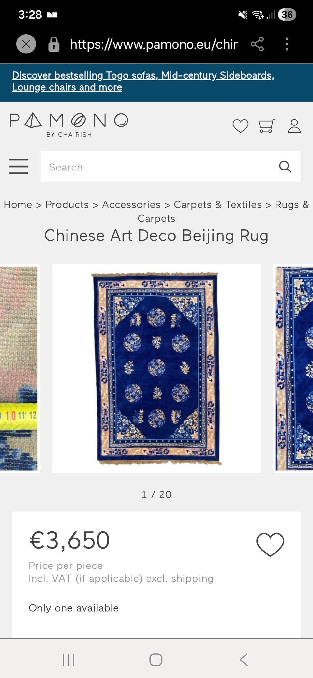Tap the Pamono by Chairish logo
This screenshot has width=313, height=678.
pos(69,125)
